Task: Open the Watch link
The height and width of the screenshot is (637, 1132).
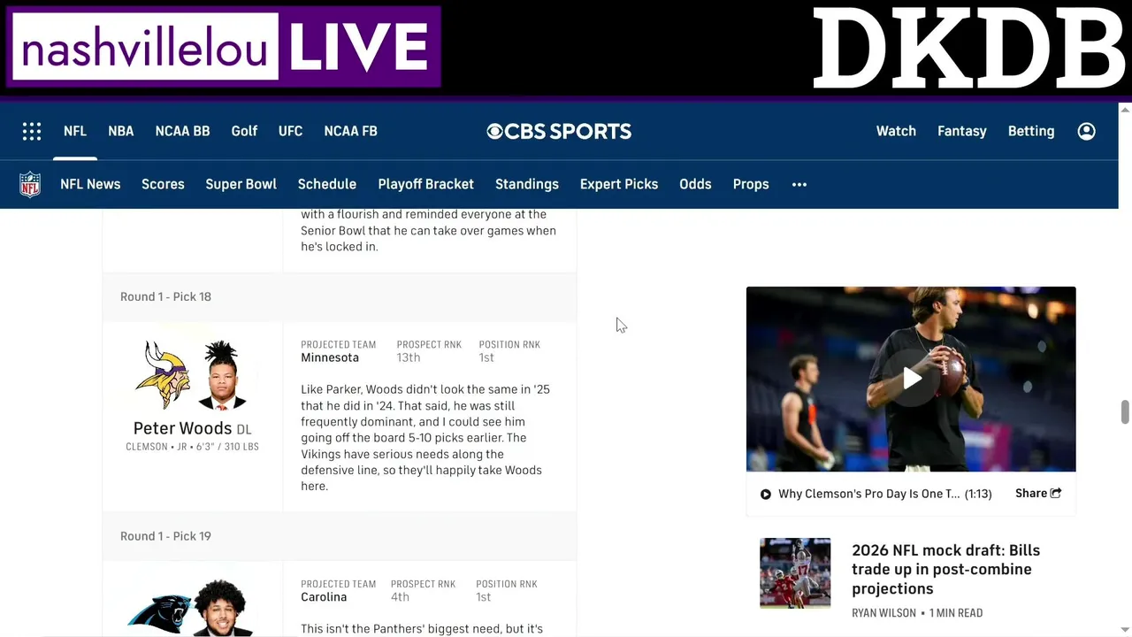Action: coord(896,131)
